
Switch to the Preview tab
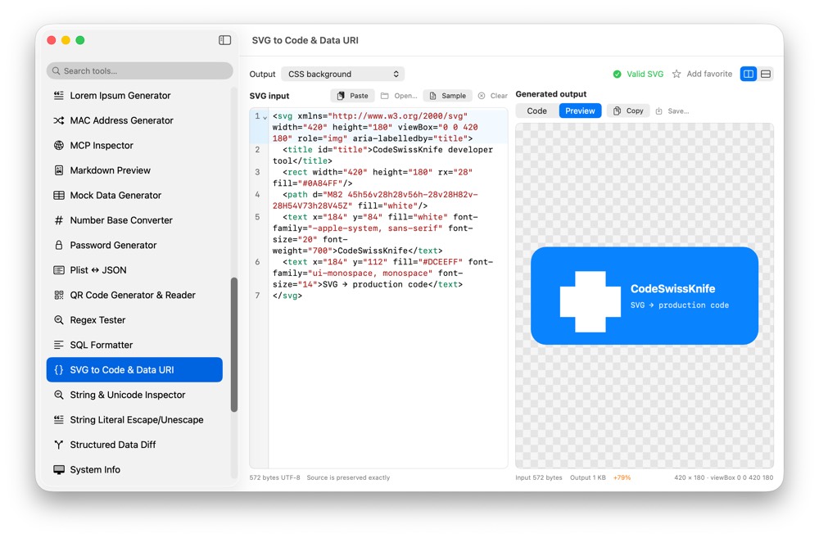click(580, 111)
